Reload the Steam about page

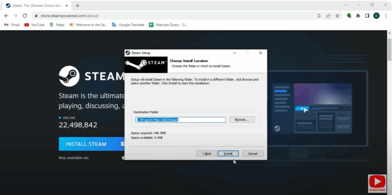click(x=24, y=16)
